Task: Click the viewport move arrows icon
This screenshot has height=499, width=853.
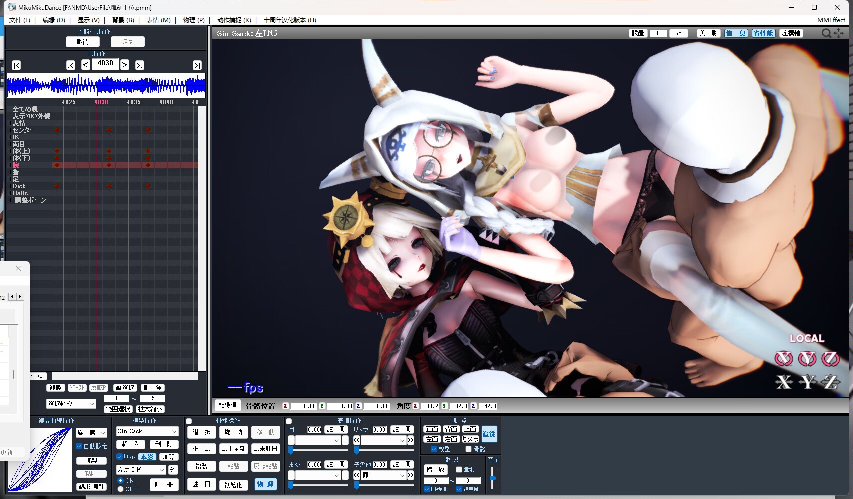Action: point(838,33)
